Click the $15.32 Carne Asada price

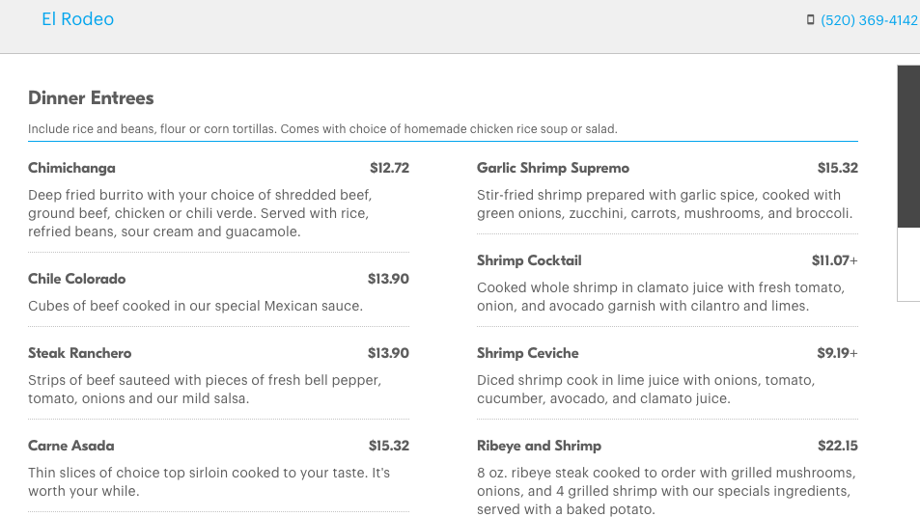(x=389, y=446)
